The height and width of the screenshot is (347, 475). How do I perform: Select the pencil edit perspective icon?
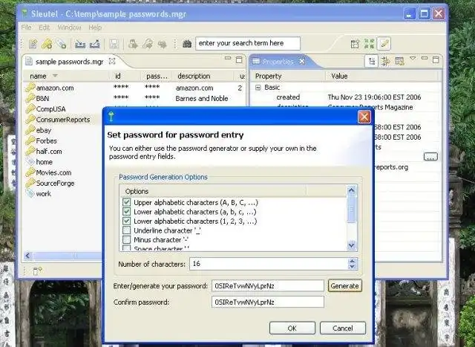[384, 44]
